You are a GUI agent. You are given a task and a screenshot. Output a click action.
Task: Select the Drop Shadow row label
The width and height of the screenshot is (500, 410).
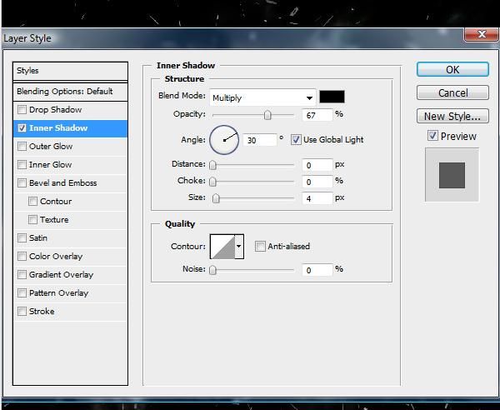click(x=56, y=110)
